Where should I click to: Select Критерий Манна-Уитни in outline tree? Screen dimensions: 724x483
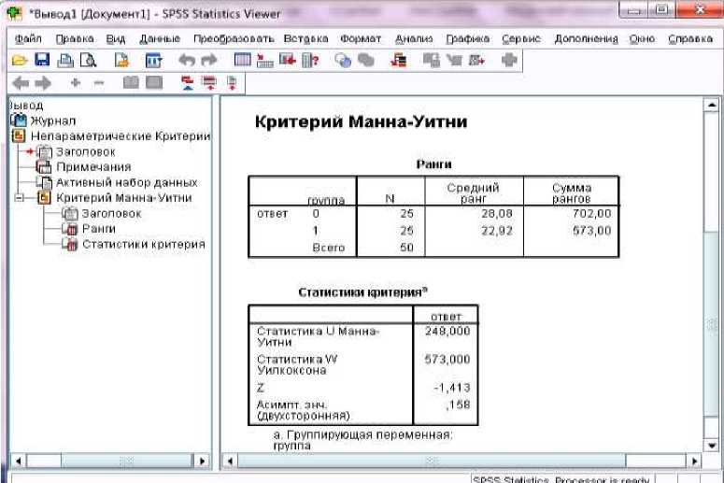[x=123, y=198]
